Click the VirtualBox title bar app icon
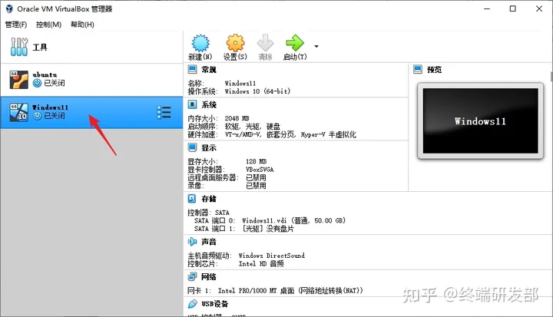The image size is (553, 317). tap(9, 8)
